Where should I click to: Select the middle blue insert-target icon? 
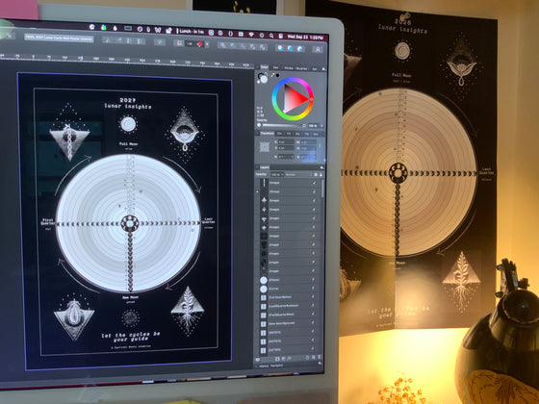[x=290, y=48]
